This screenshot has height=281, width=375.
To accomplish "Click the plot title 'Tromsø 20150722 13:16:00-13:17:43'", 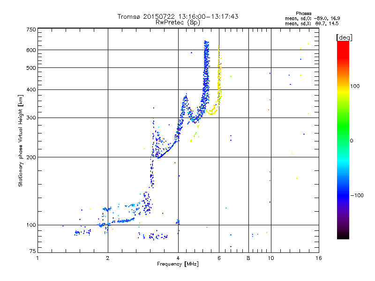I will (178, 16).
